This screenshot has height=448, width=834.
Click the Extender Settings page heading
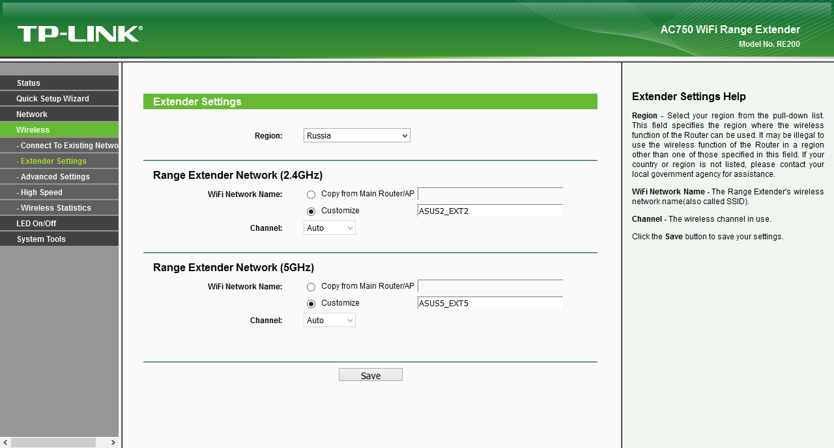click(x=197, y=101)
